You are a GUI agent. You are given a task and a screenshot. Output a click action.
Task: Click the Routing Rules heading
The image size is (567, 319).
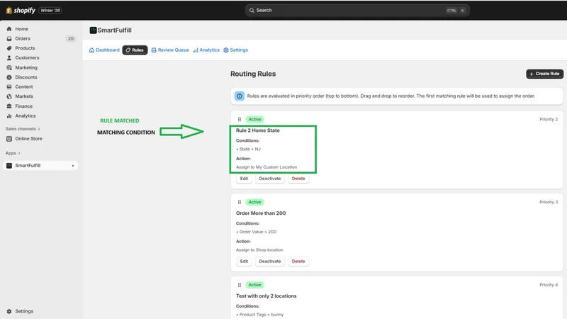[x=253, y=74]
